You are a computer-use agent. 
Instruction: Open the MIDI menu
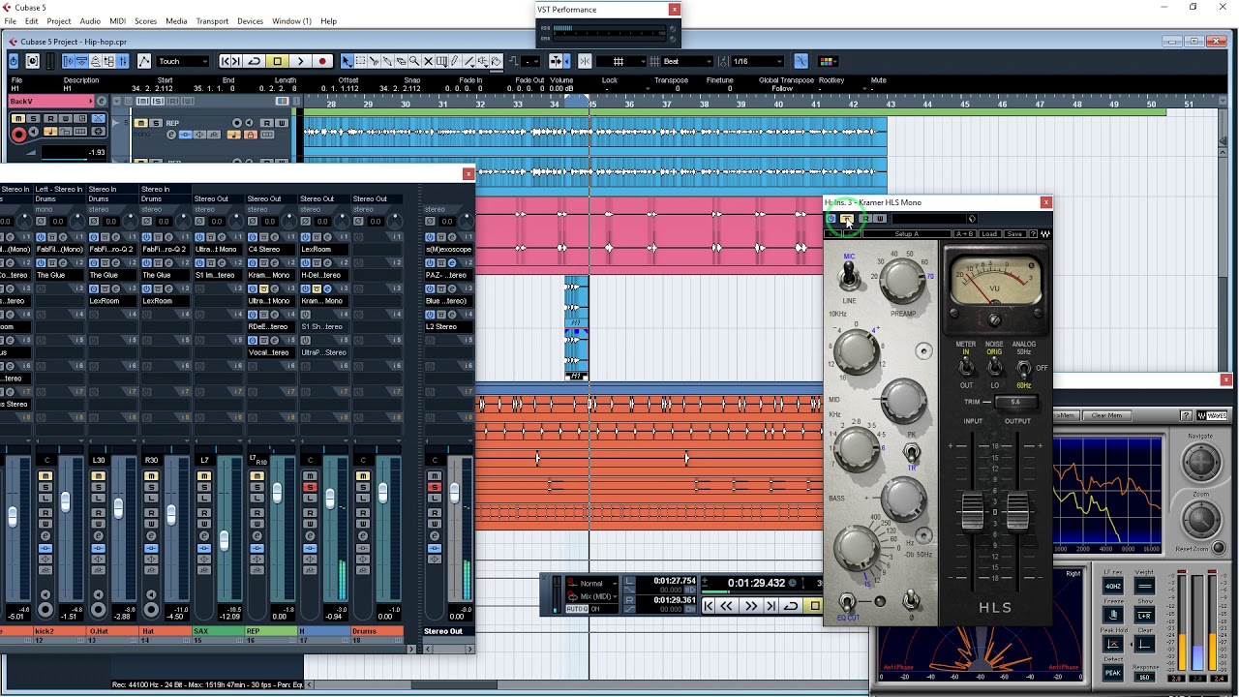pyautogui.click(x=117, y=21)
